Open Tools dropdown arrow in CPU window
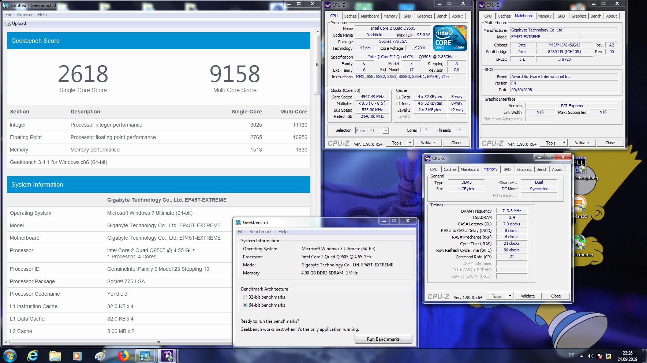Image resolution: width=647 pixels, height=363 pixels. point(410,143)
